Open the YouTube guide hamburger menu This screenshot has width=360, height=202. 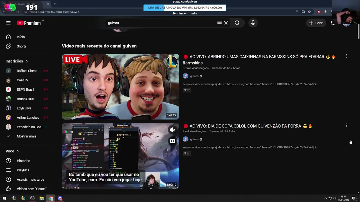click(x=8, y=23)
